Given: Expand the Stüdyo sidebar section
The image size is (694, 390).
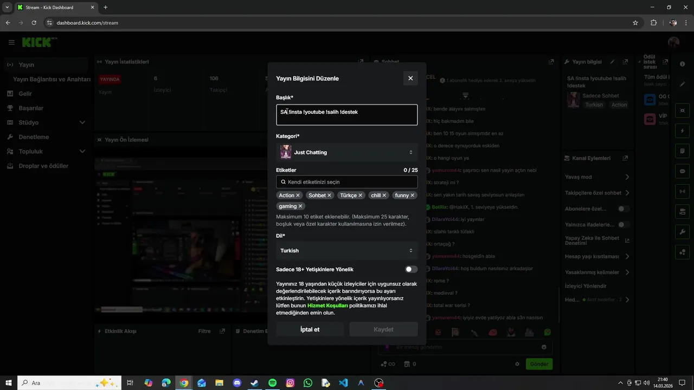Looking at the screenshot, I should [46, 122].
